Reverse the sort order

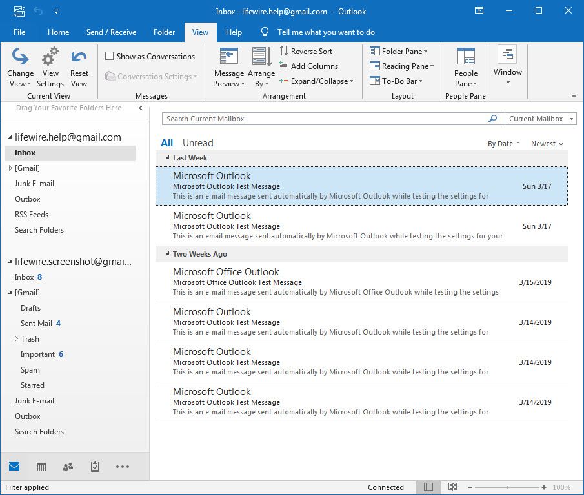click(306, 52)
